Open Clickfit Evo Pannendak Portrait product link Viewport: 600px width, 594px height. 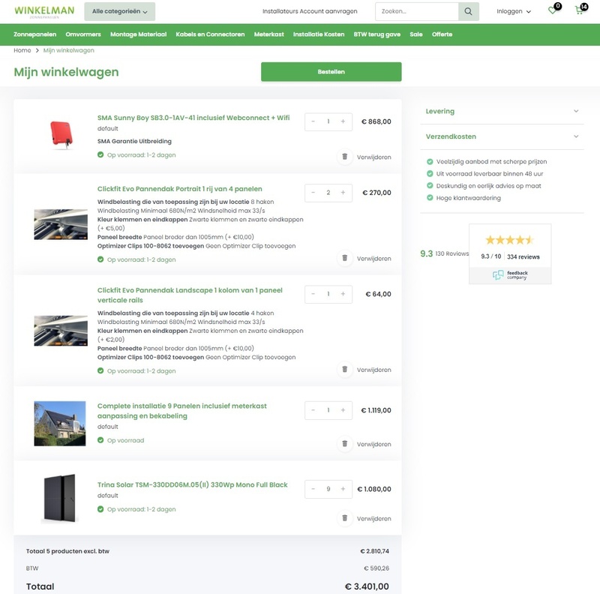click(179, 189)
